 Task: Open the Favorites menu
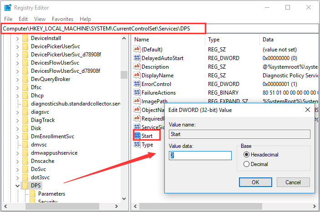[x=62, y=19]
